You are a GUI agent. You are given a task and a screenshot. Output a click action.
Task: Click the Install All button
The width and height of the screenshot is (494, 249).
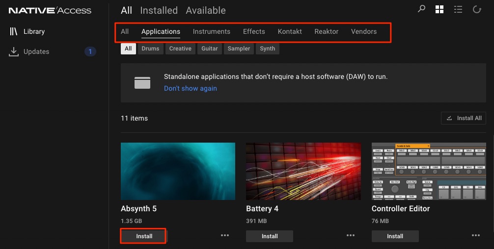click(x=464, y=118)
